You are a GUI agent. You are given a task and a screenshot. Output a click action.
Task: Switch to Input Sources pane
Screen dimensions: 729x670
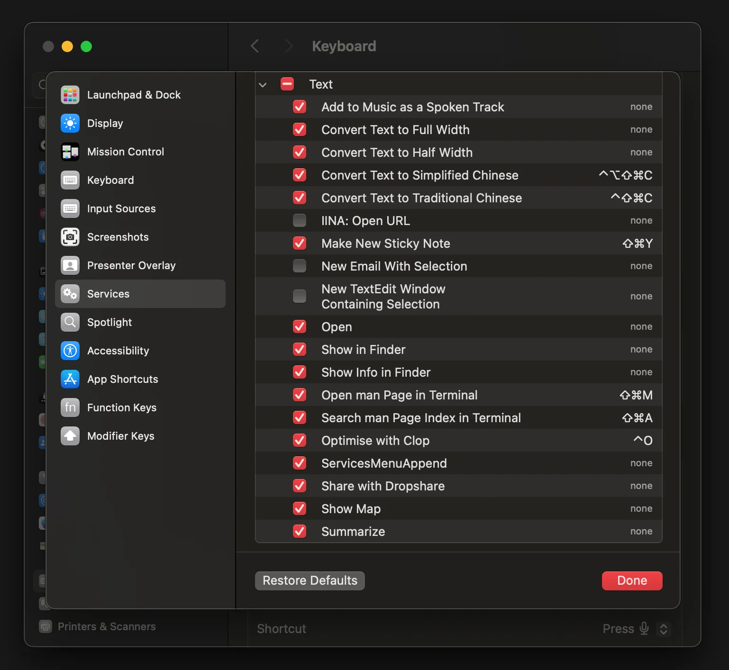tap(121, 208)
